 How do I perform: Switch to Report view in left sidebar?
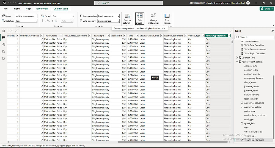[4, 31]
